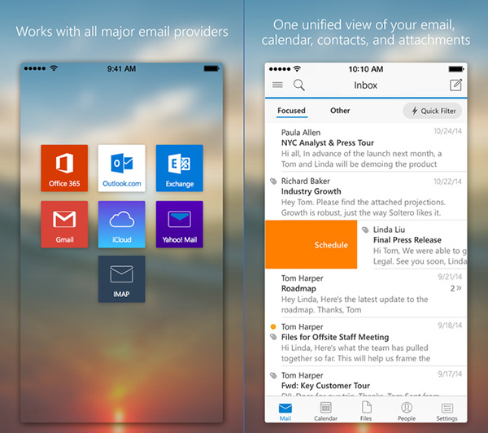This screenshot has height=433, width=488.
Task: Select the Office 365 provider tile
Action: coord(64,168)
